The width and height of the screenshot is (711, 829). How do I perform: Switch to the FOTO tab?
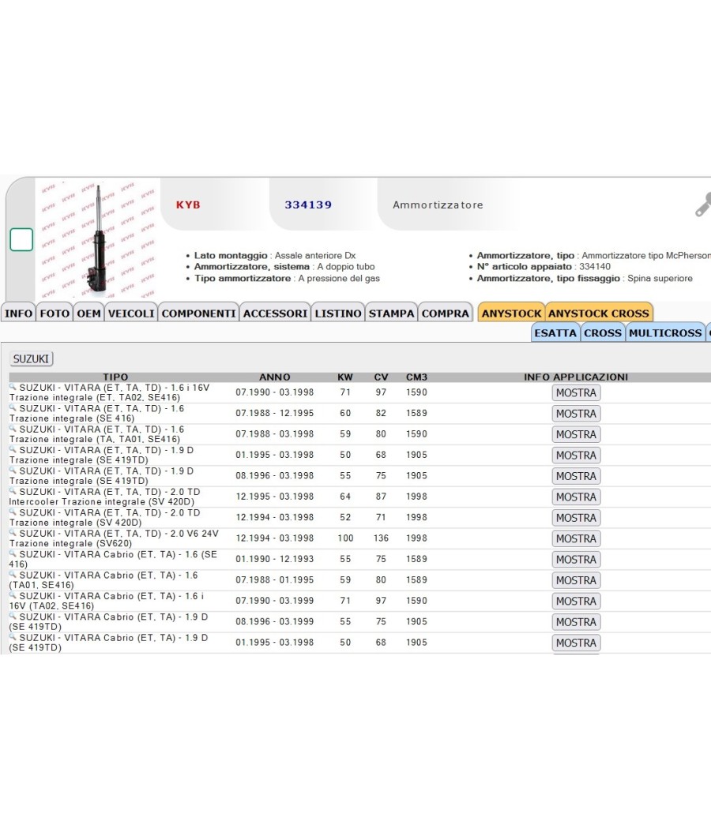coord(55,313)
